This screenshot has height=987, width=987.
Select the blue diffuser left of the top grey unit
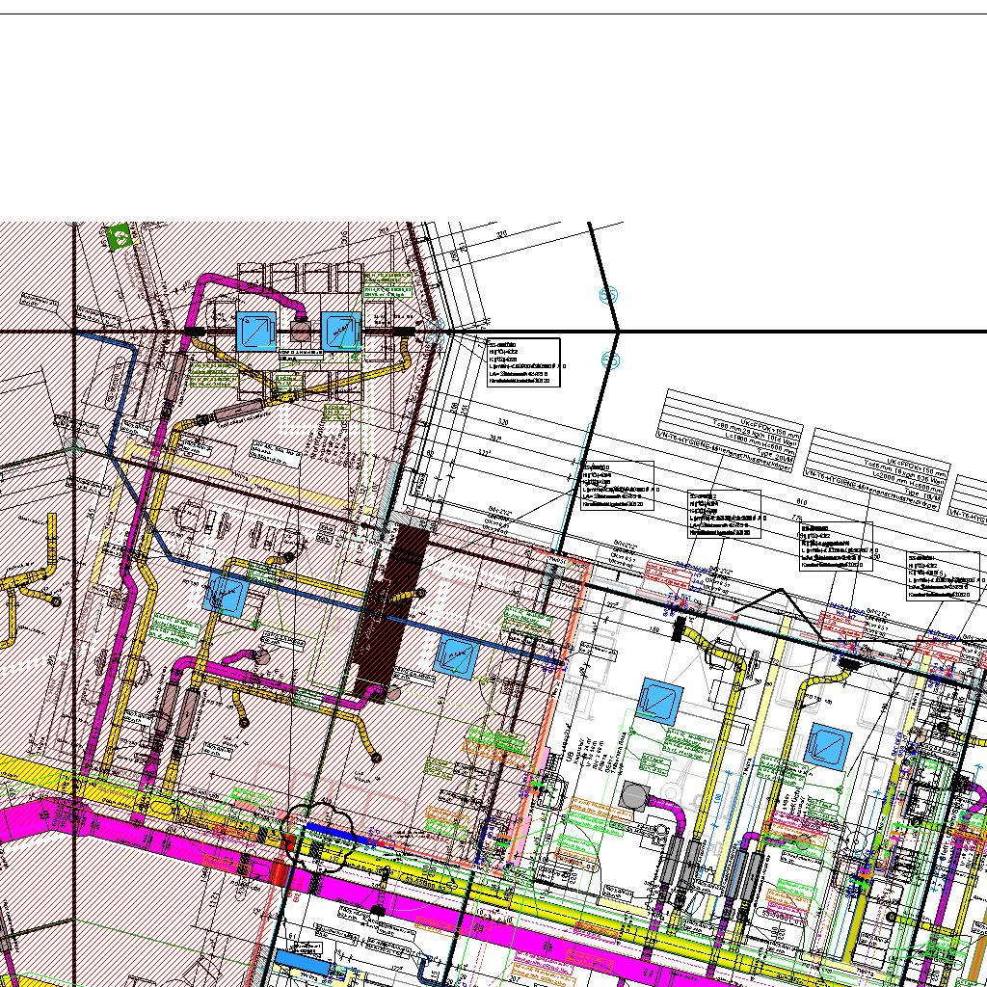256,331
